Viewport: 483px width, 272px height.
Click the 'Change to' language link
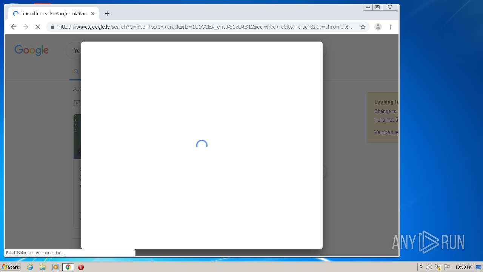click(386, 111)
